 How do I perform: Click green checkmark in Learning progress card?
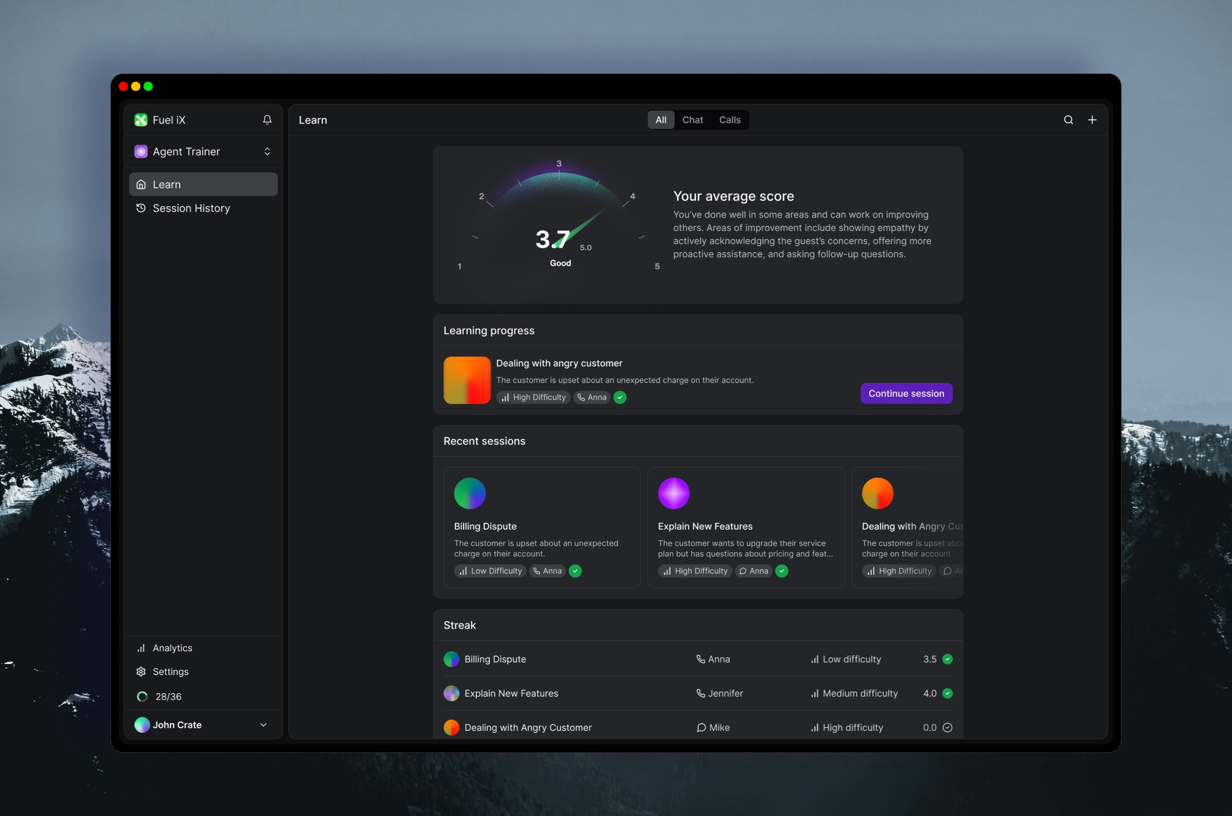pos(620,397)
